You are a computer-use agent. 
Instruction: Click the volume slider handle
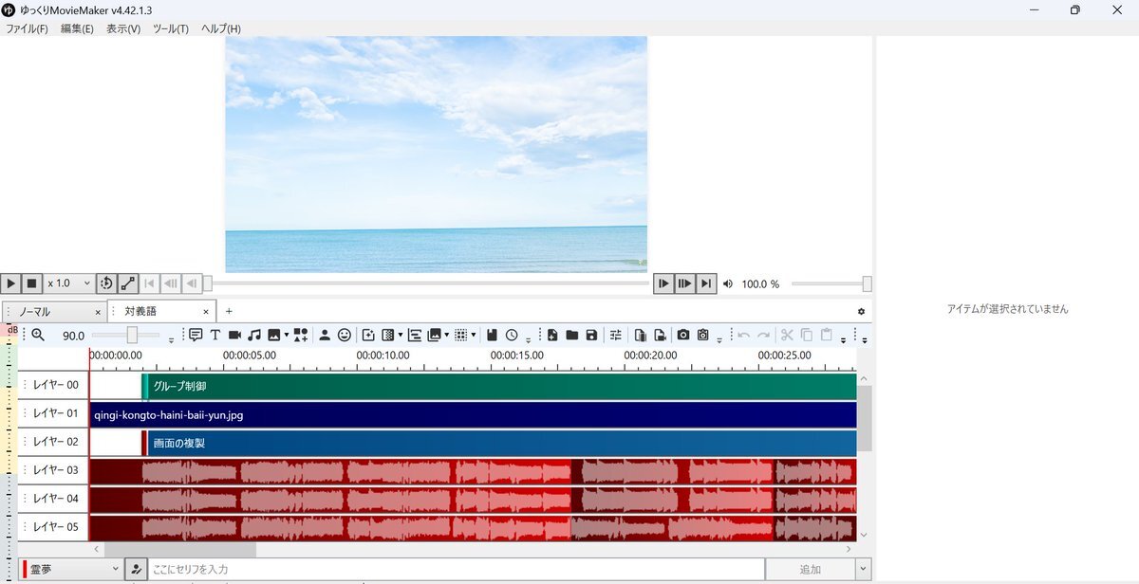click(x=867, y=283)
